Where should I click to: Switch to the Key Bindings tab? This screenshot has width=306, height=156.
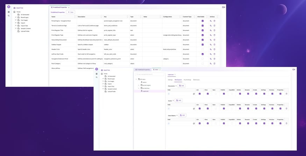tap(188, 80)
